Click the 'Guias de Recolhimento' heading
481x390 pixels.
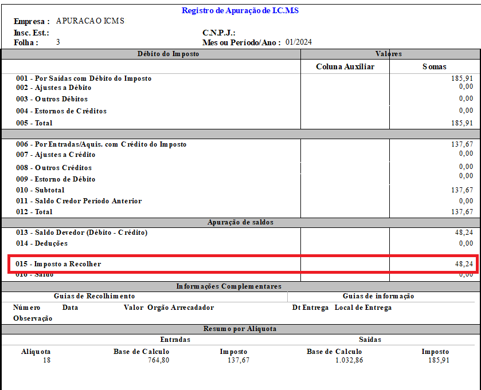[94, 296]
